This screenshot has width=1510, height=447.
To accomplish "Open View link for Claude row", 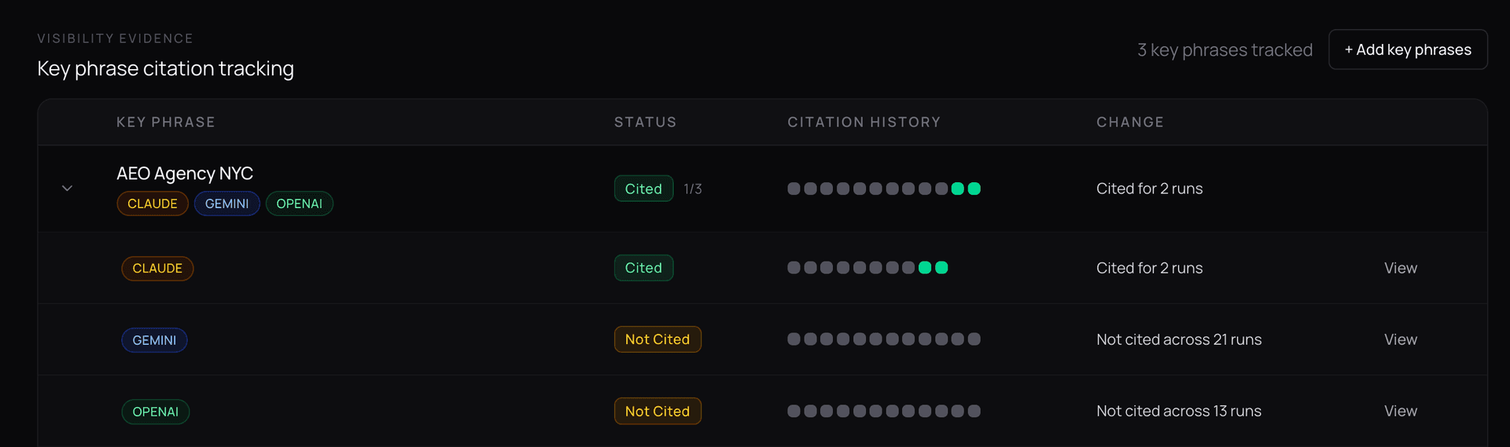I will [x=1400, y=268].
